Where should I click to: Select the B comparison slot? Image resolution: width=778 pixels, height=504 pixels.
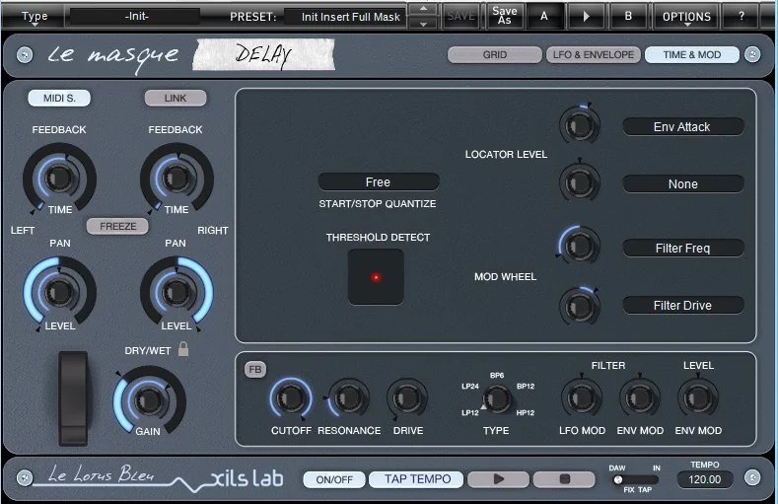pos(628,17)
